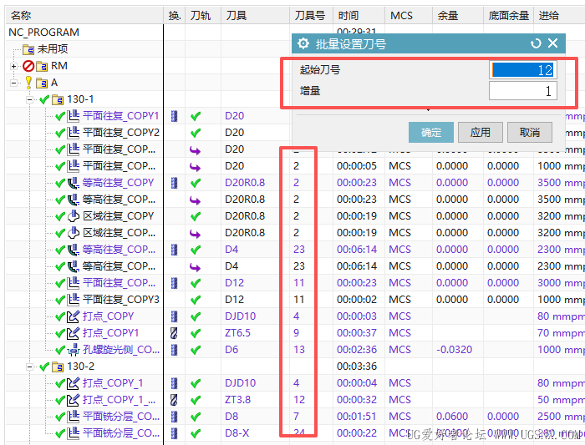Close the 批量设置刀号 dialog
Image resolution: width=585 pixels, height=445 pixels.
(553, 43)
